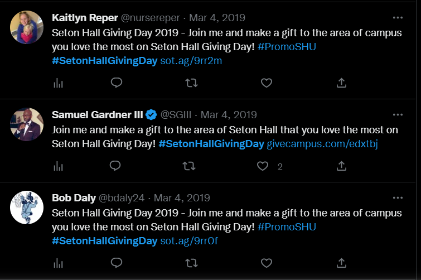Retweet Bob Daly's tweet
The image size is (421, 280).
(191, 262)
